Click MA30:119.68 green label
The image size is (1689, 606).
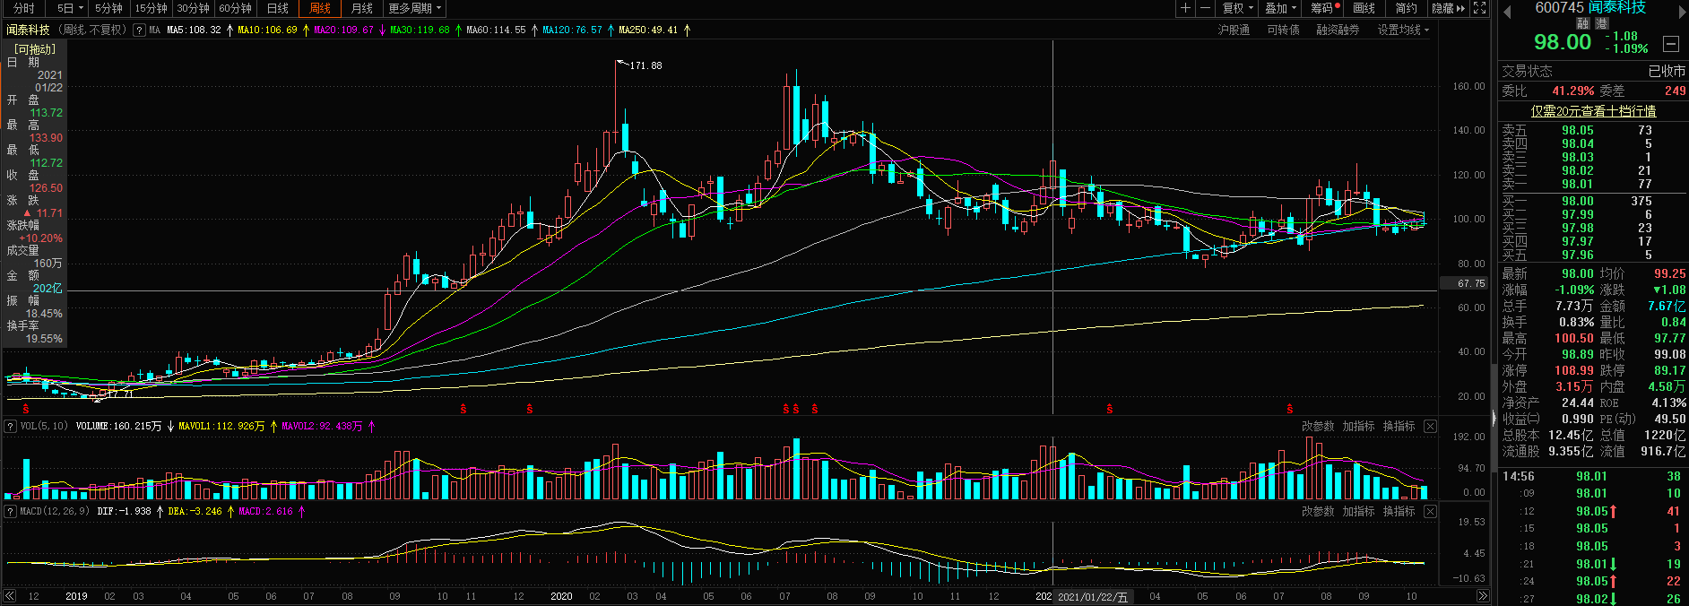tap(420, 30)
